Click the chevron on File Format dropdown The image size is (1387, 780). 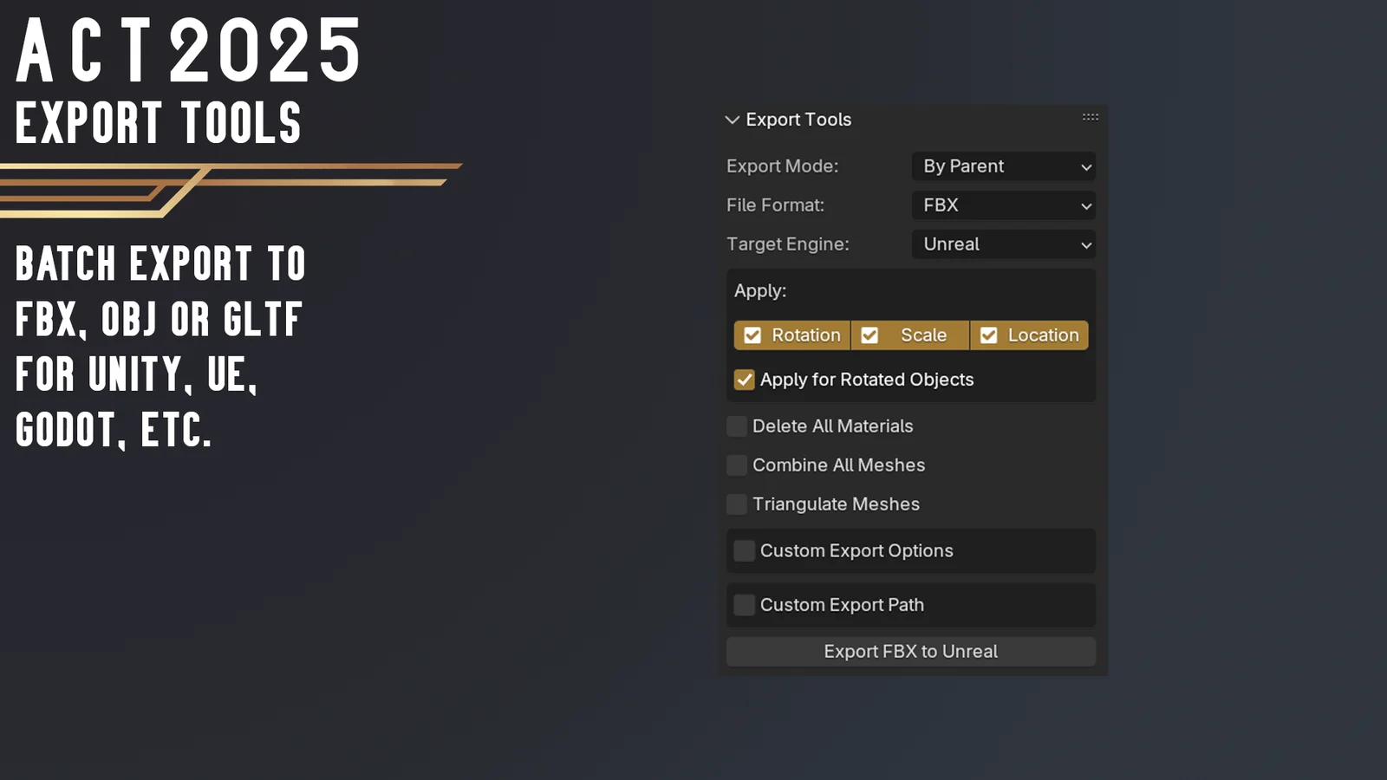(x=1085, y=205)
